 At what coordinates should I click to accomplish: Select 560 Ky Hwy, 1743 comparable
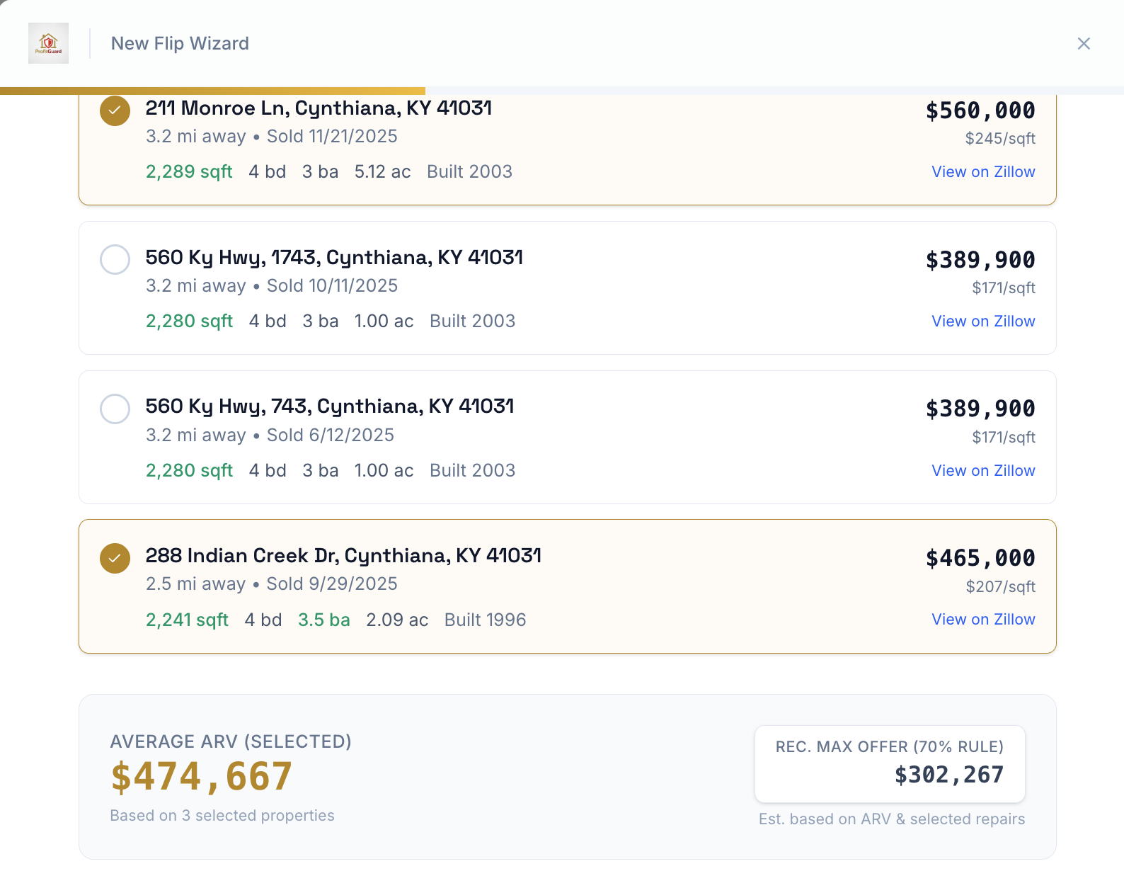[115, 259]
